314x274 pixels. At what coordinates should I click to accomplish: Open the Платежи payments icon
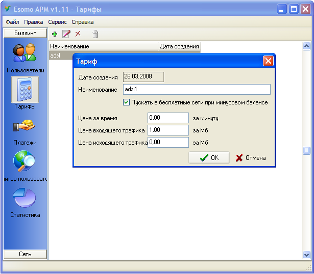point(24,125)
